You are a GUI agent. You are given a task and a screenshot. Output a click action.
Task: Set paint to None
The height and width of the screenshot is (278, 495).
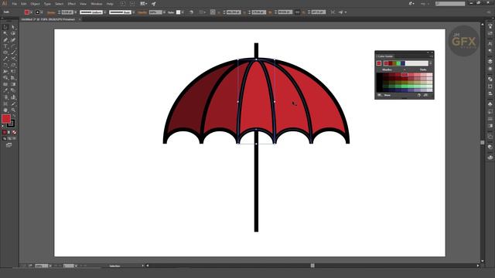pyautogui.click(x=14, y=132)
